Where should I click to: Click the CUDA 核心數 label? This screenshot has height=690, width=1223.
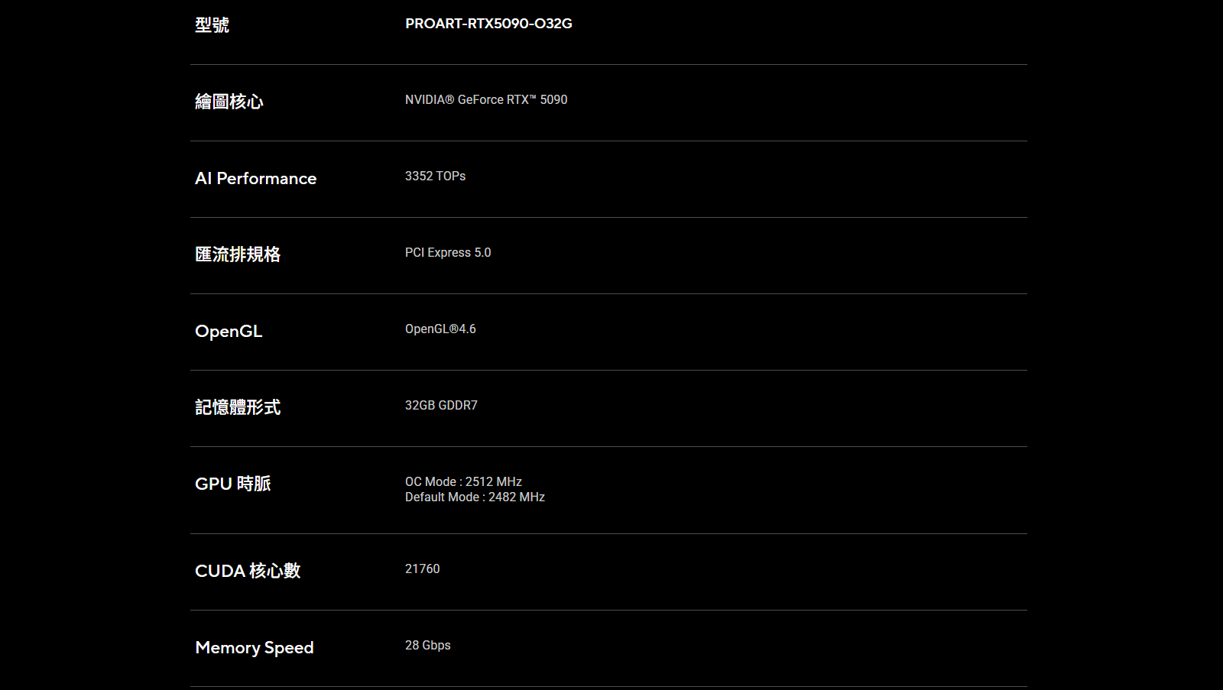(248, 571)
